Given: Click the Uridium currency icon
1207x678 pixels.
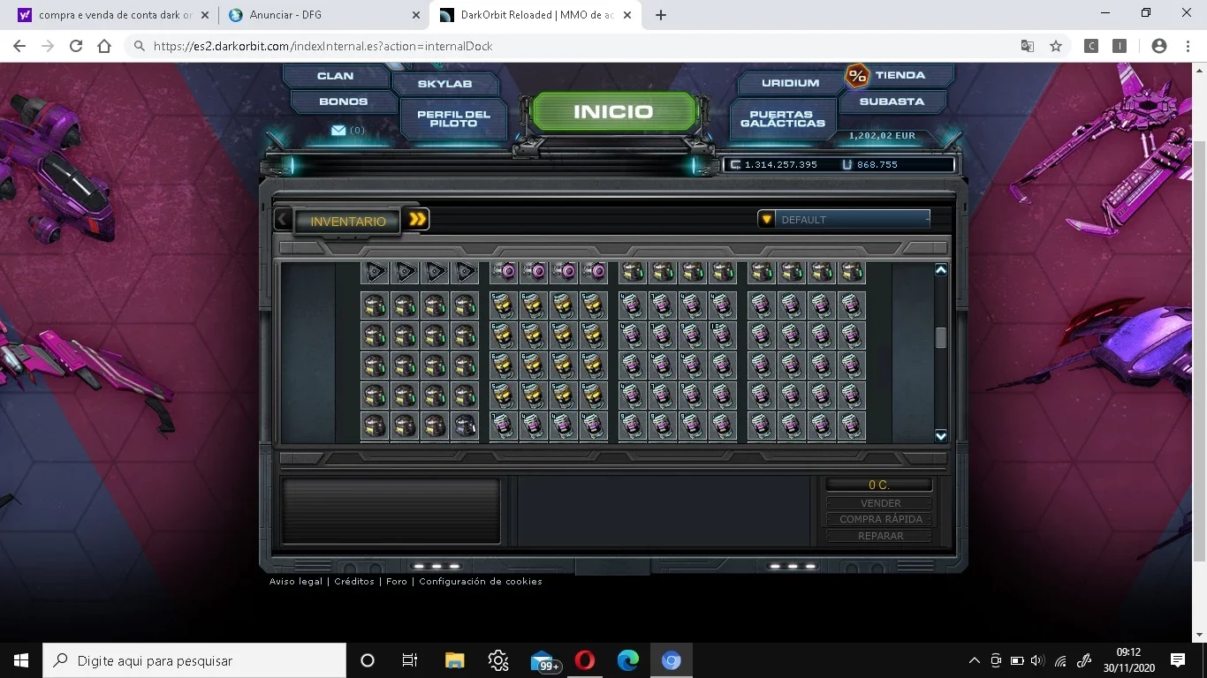Looking at the screenshot, I should pos(847,164).
